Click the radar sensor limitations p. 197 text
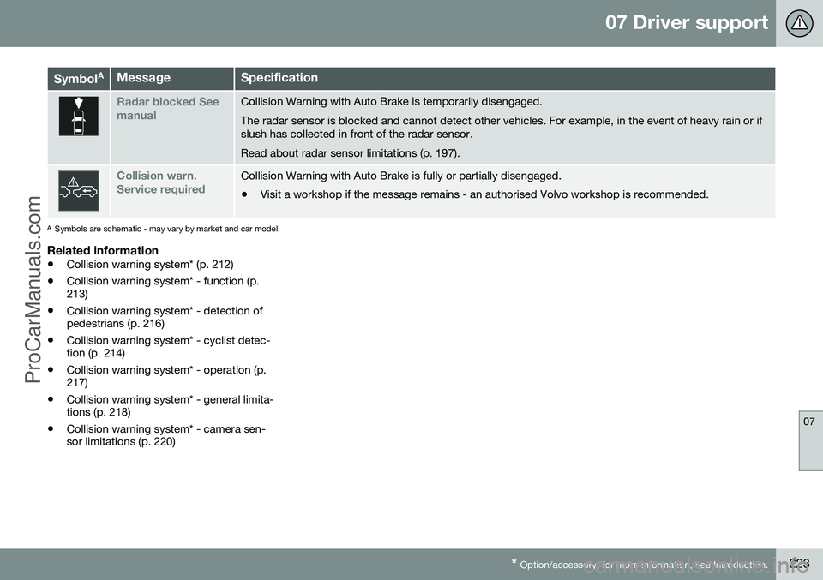This screenshot has height=580, width=823. (352, 153)
